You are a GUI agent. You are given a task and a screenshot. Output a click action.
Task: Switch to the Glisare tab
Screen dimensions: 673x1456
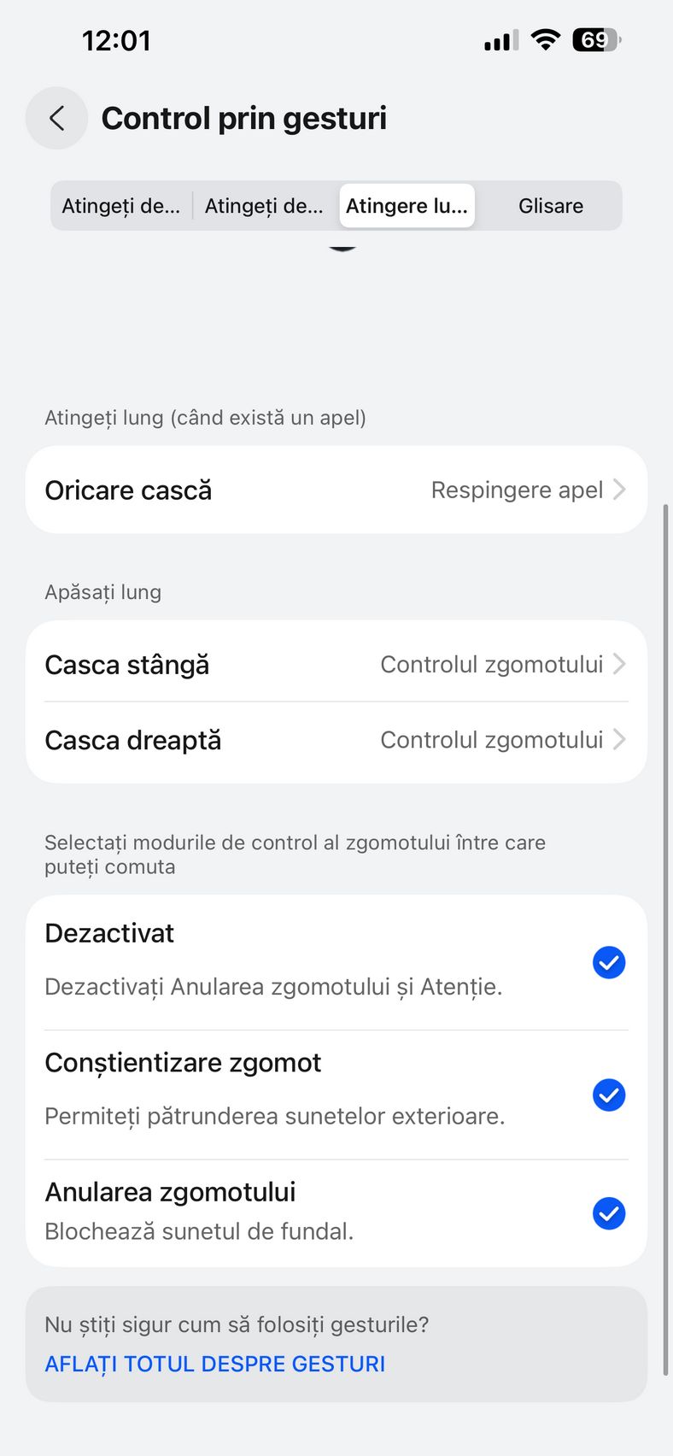(x=551, y=206)
